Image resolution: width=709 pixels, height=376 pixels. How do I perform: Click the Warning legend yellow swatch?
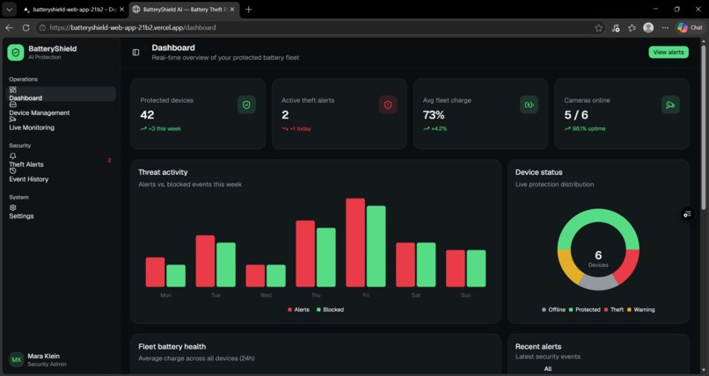630,309
